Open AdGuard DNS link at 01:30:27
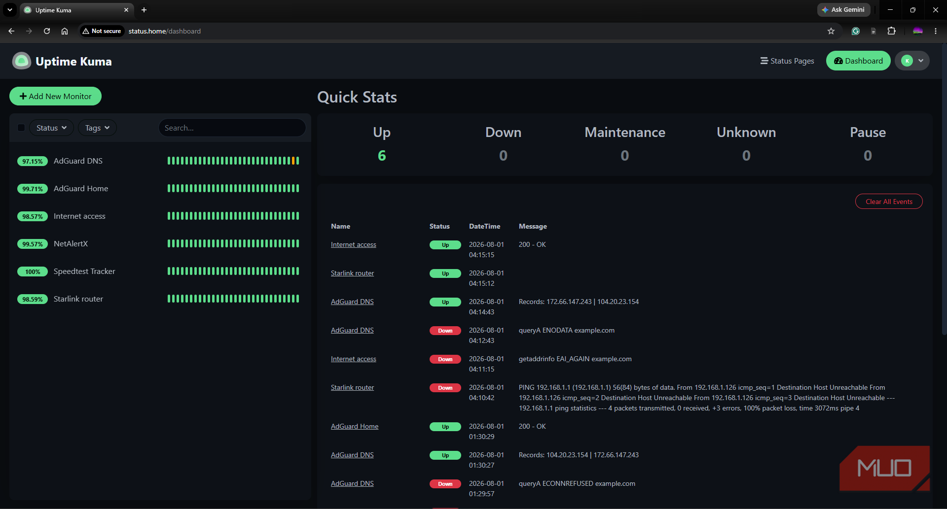Viewport: 947px width, 509px height. coord(352,455)
